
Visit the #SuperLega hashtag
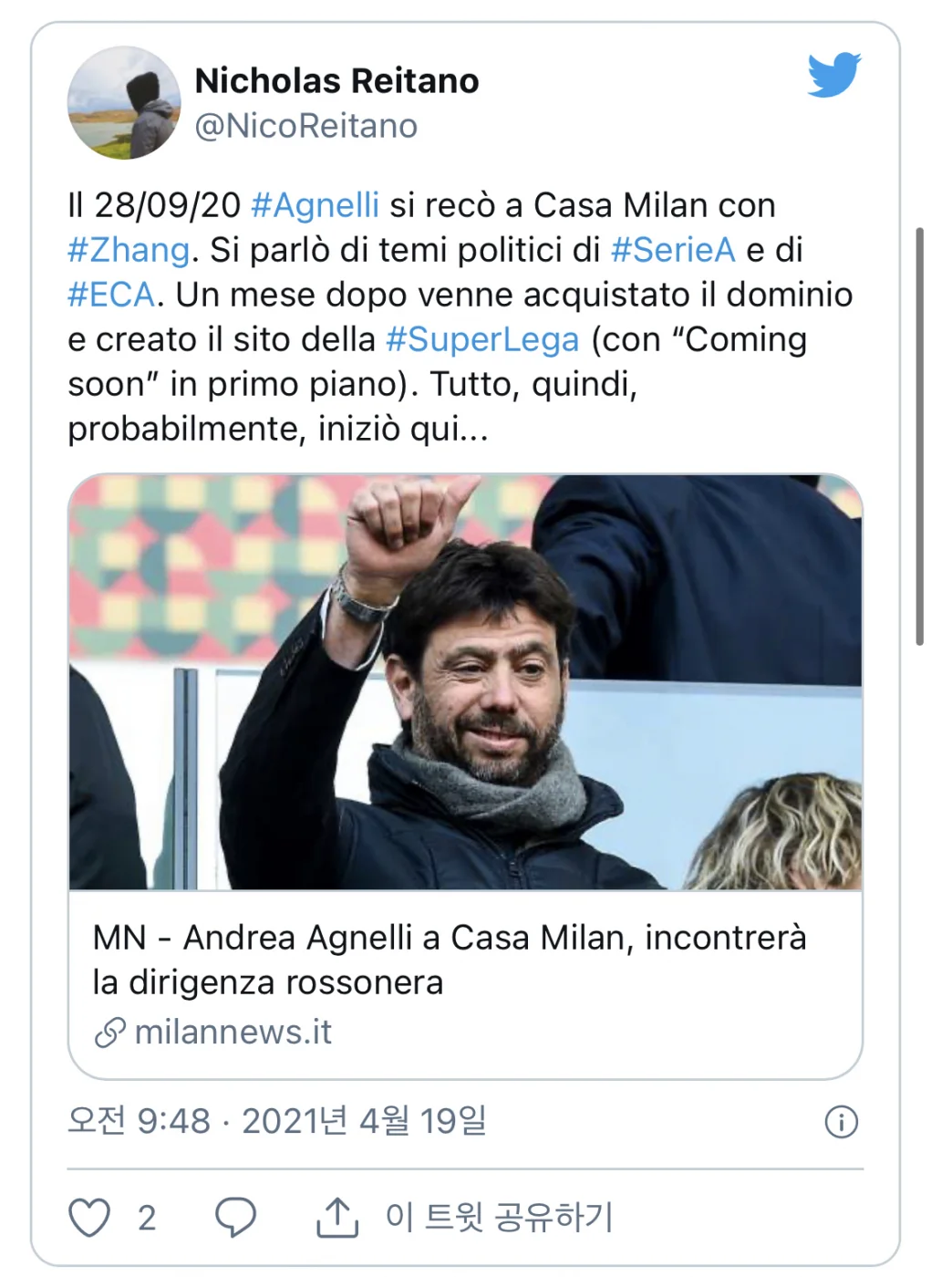(482, 339)
